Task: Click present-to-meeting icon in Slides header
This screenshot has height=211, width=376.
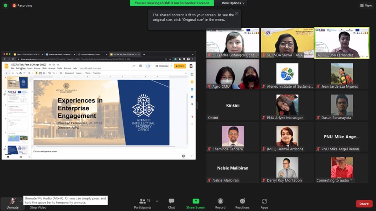Action: (x=149, y=66)
